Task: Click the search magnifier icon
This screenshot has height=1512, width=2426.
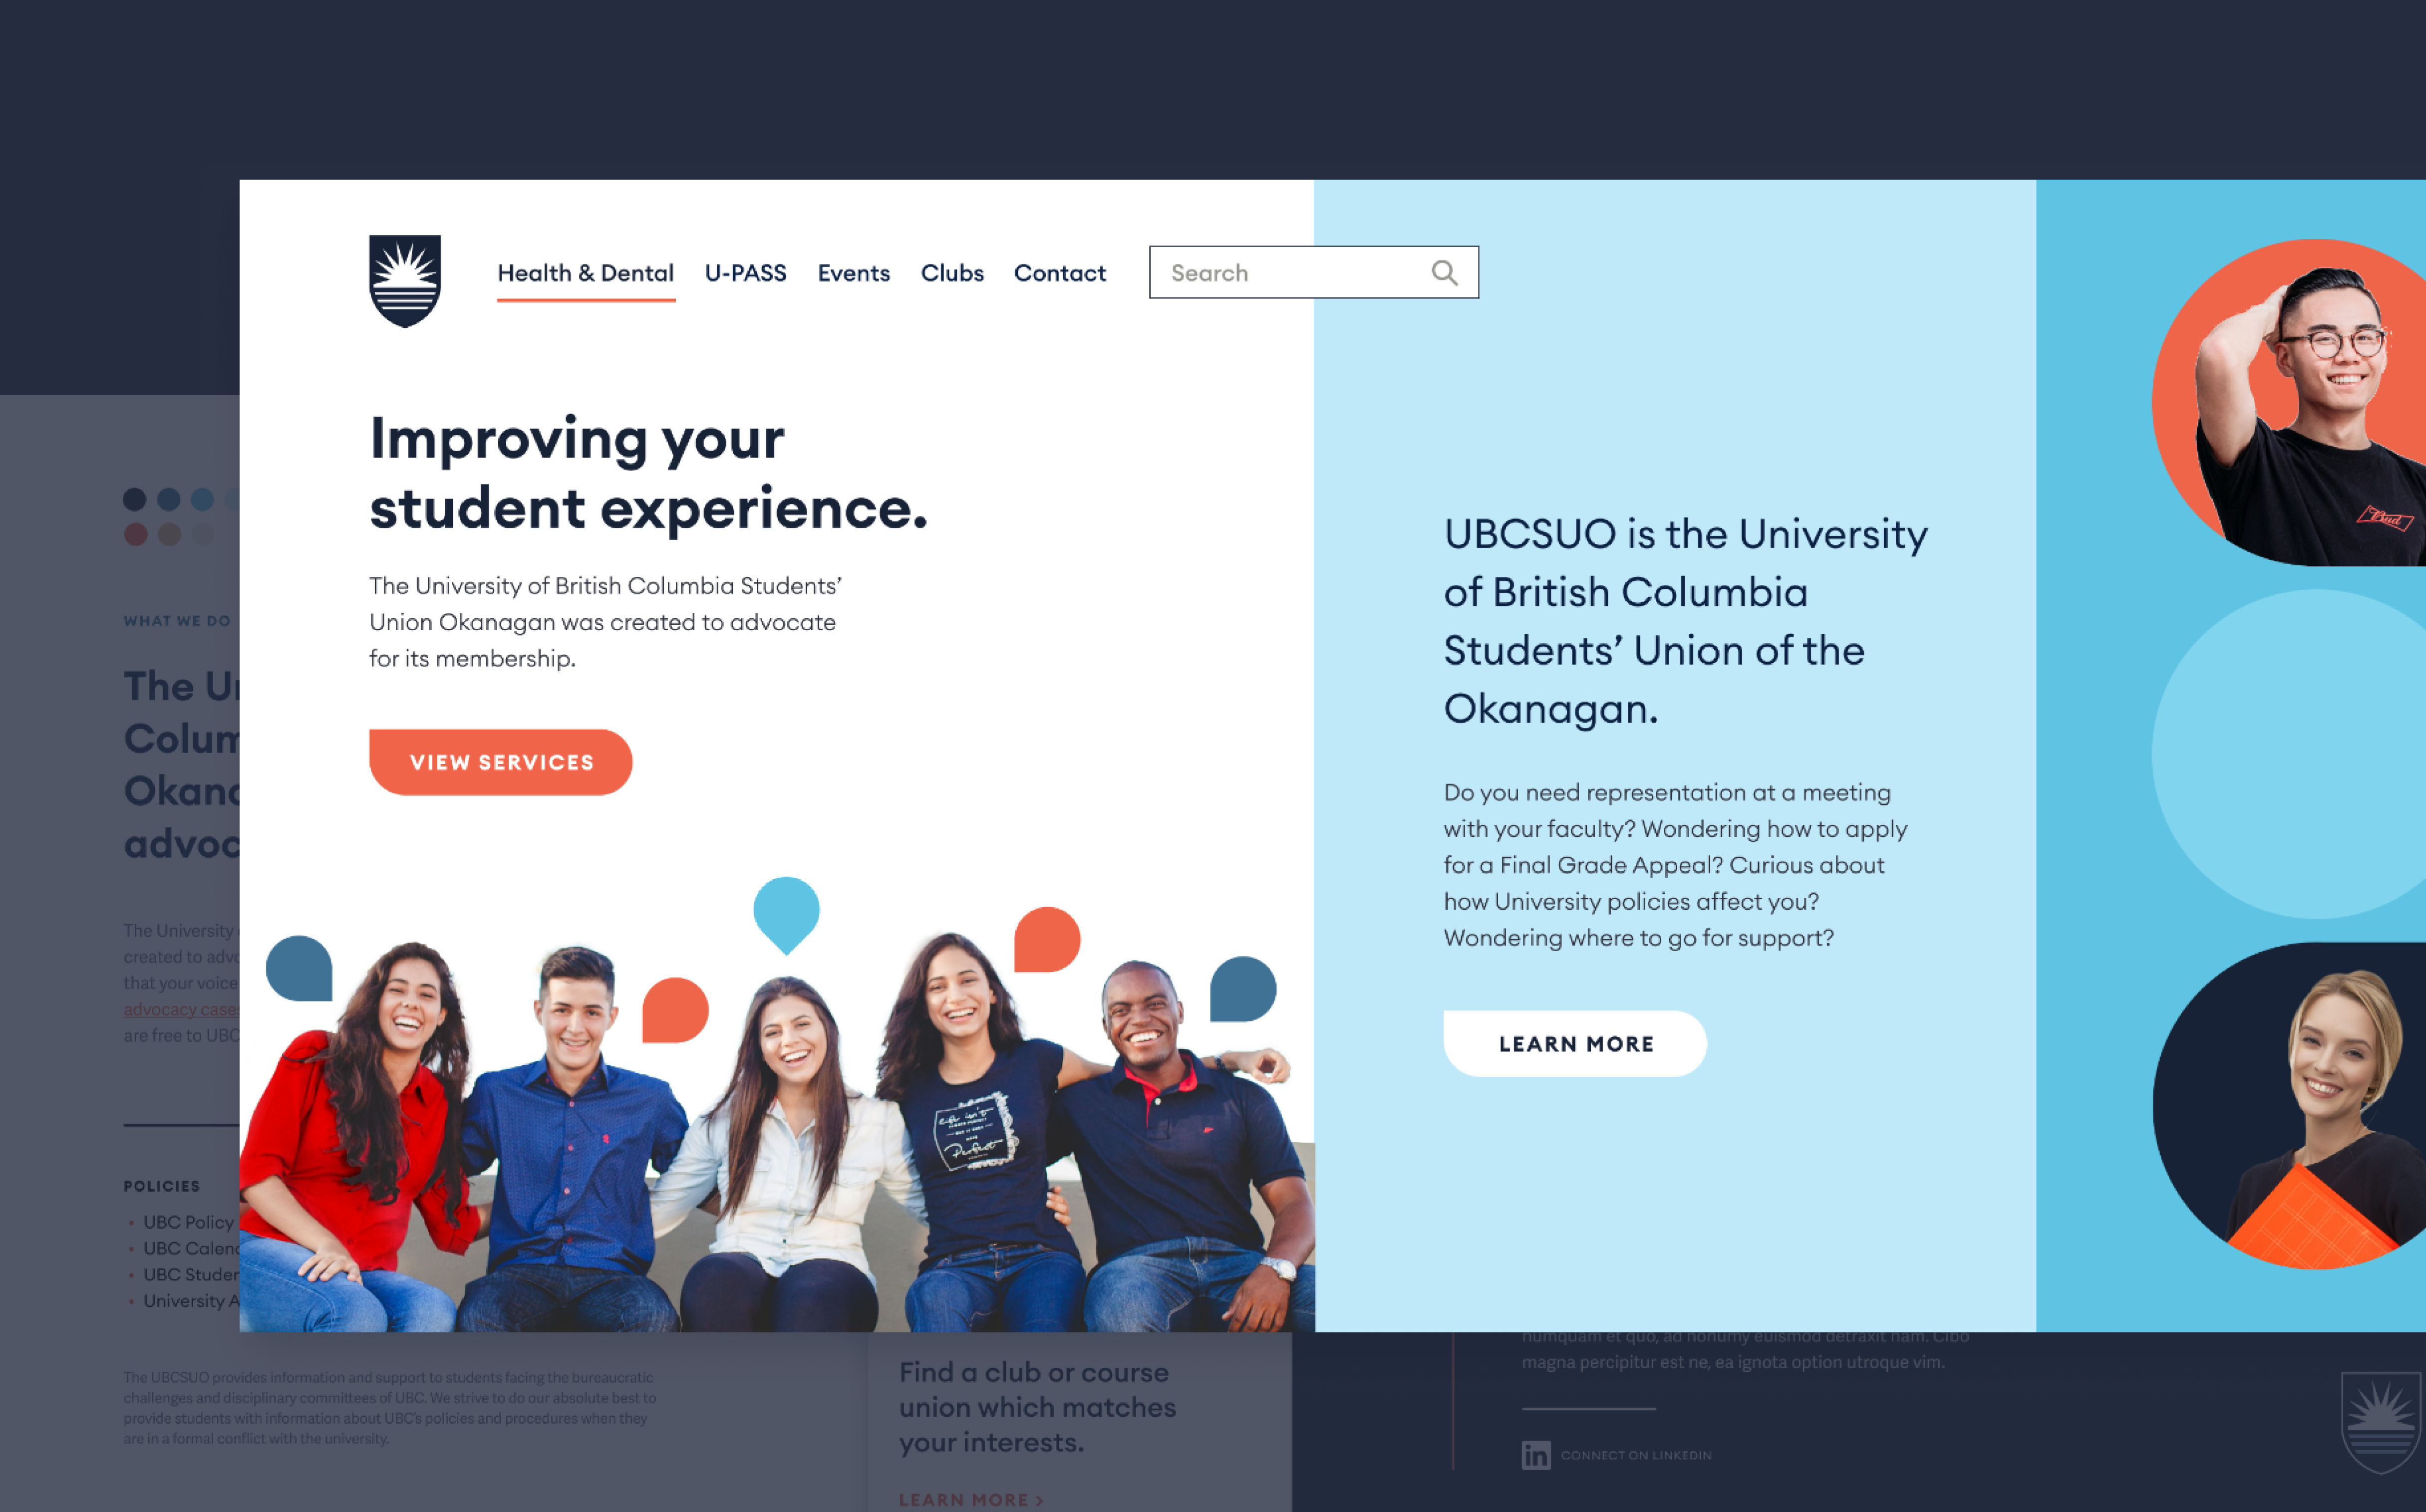Action: (1444, 272)
